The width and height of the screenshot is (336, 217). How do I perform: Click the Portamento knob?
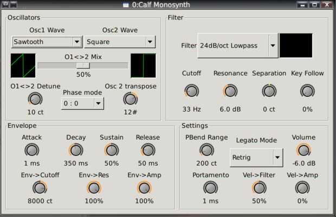(x=210, y=188)
